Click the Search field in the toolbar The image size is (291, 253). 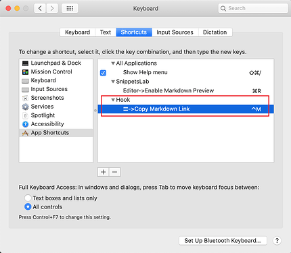coord(253,8)
